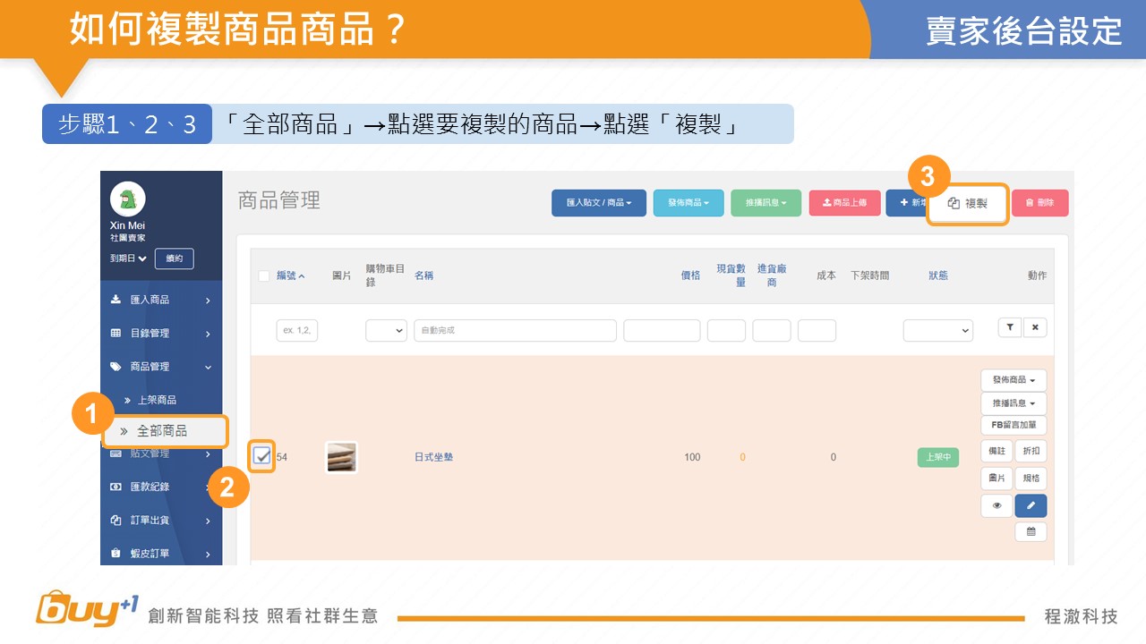The width and height of the screenshot is (1146, 644).
Task: Click the filter funnel icon button
Action: coord(1010,327)
